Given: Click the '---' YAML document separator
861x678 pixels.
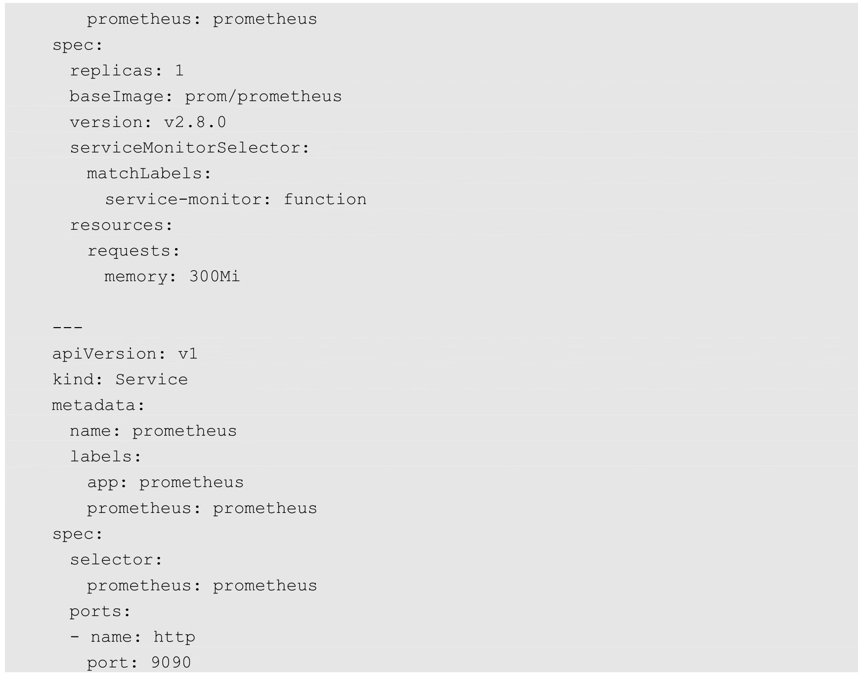Looking at the screenshot, I should [x=67, y=328].
